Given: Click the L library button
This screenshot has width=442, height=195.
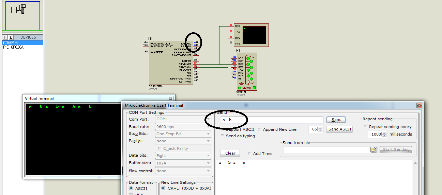Looking at the screenshot, I should [11, 37].
